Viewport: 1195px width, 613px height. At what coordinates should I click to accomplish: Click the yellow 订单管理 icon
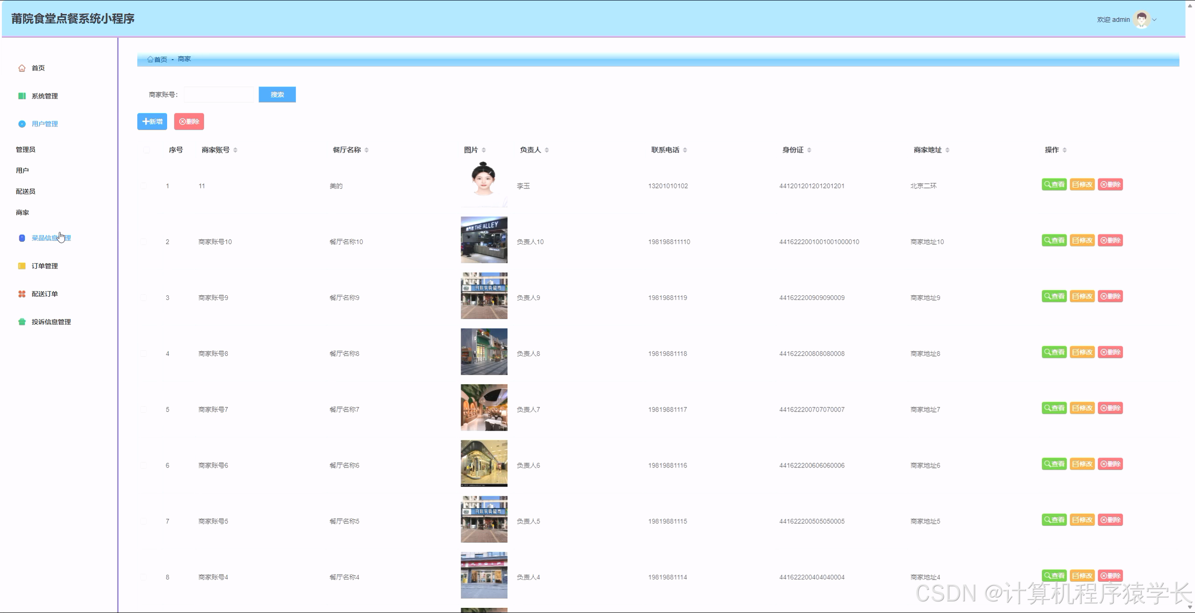[x=22, y=266]
